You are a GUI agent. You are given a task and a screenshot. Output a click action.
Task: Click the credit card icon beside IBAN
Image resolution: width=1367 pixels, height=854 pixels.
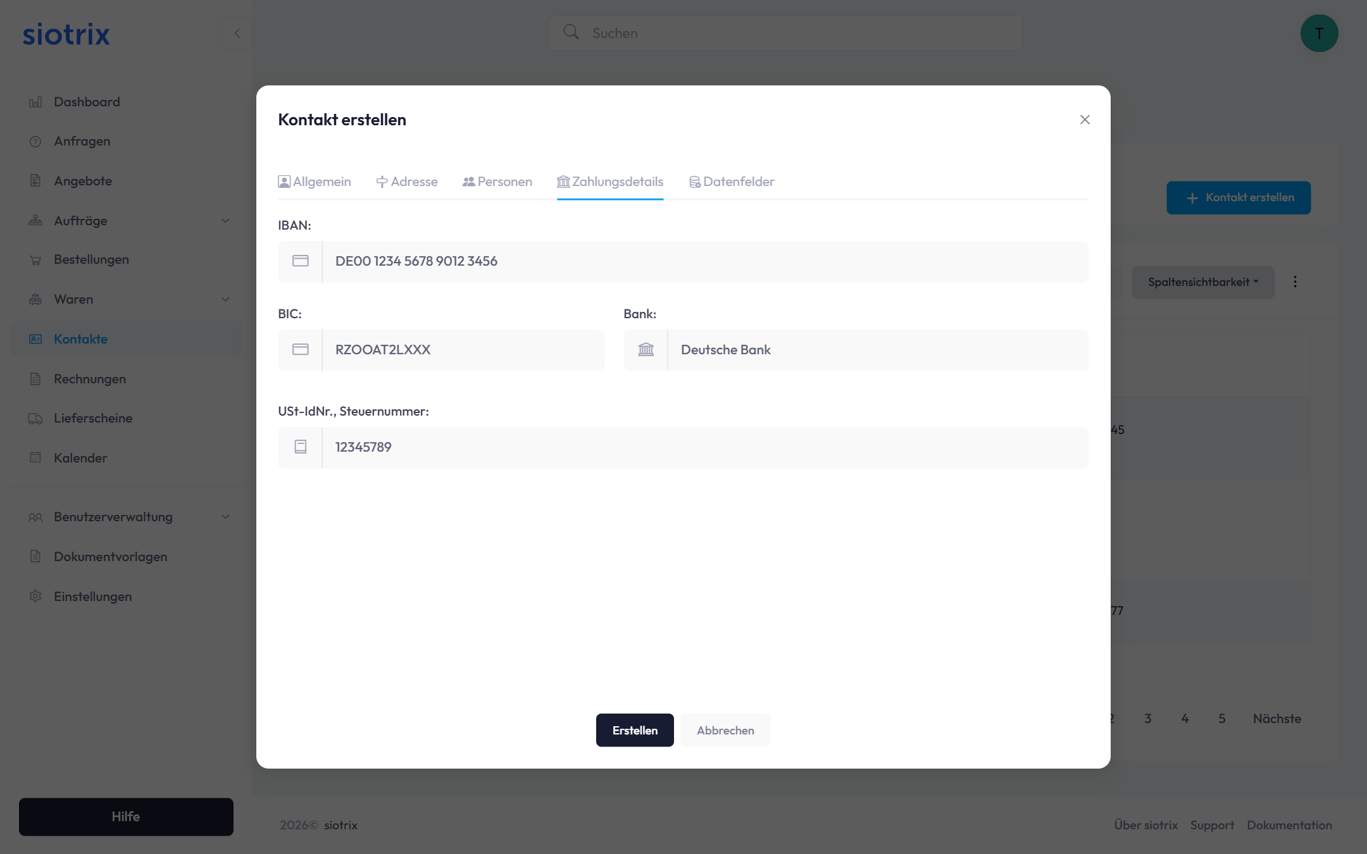click(300, 261)
